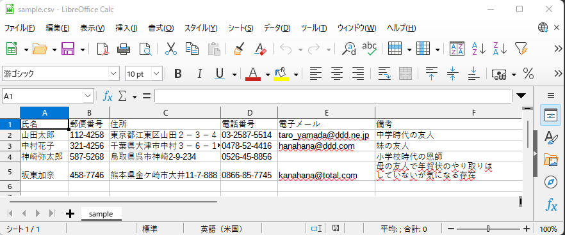Toggle Bold formatting

point(177,74)
